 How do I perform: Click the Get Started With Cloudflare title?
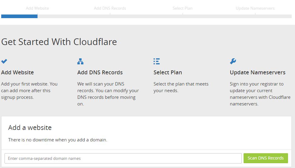coord(59,42)
